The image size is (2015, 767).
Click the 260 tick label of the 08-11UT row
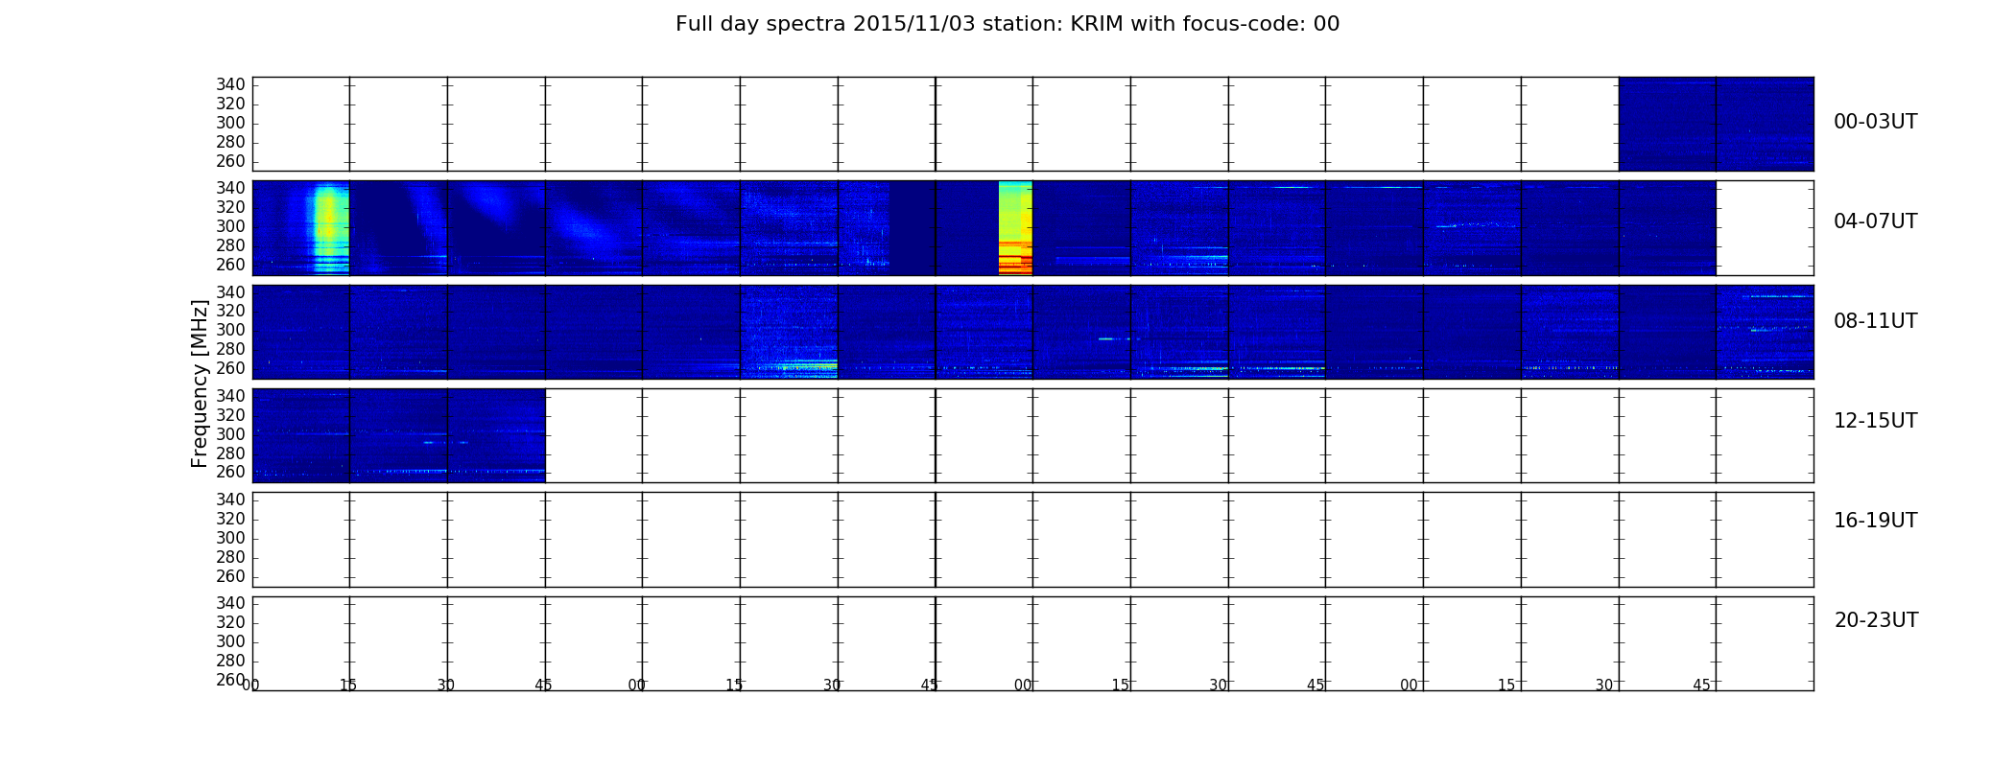point(230,368)
